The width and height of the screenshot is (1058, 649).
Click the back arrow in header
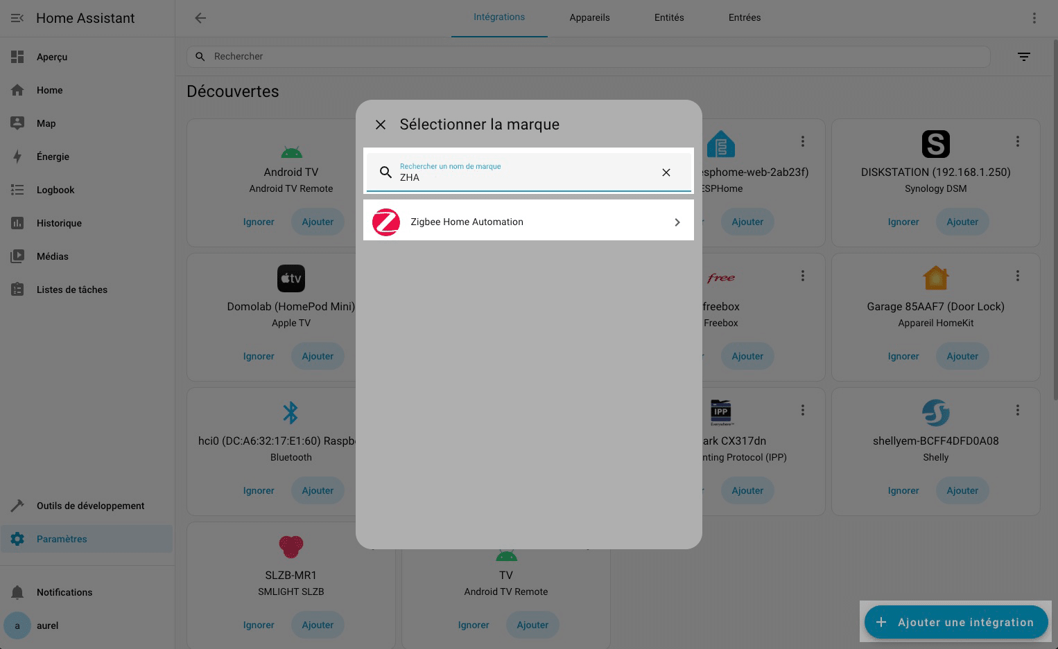pyautogui.click(x=200, y=18)
